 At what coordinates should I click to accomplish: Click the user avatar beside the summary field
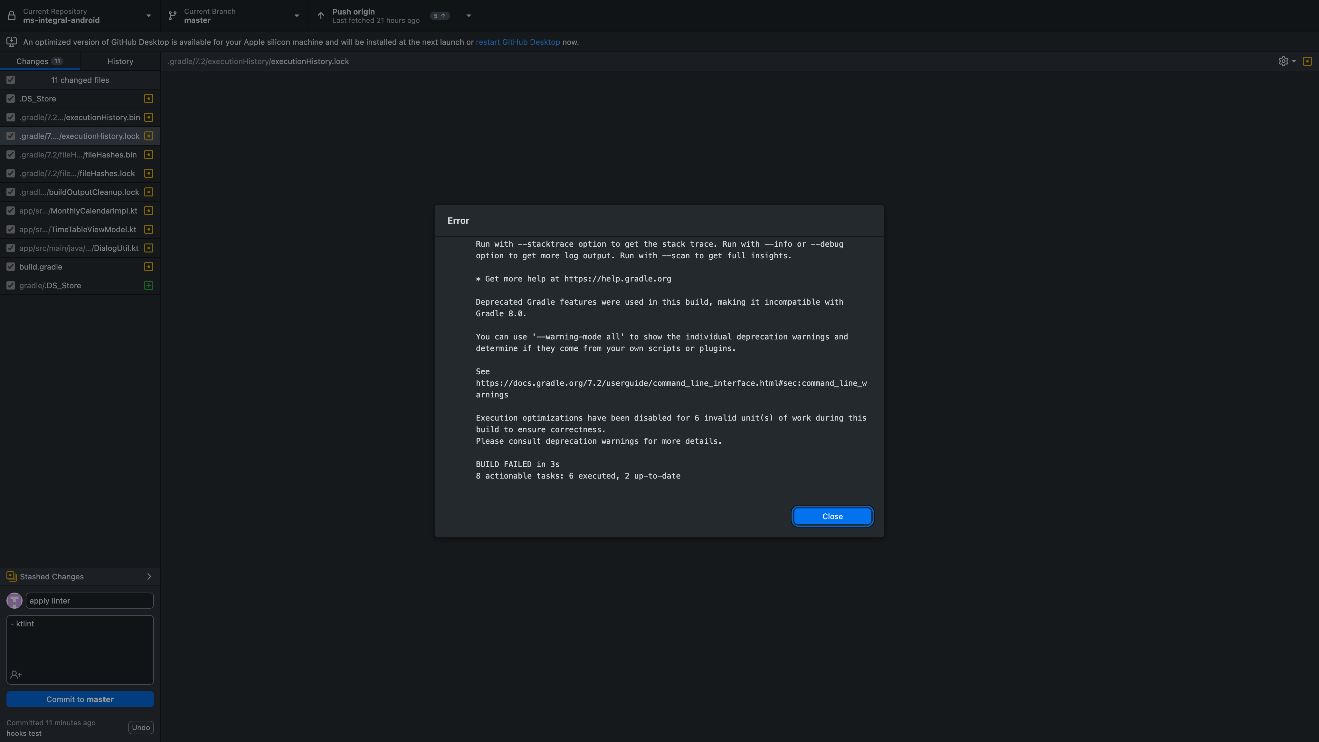[x=14, y=600]
